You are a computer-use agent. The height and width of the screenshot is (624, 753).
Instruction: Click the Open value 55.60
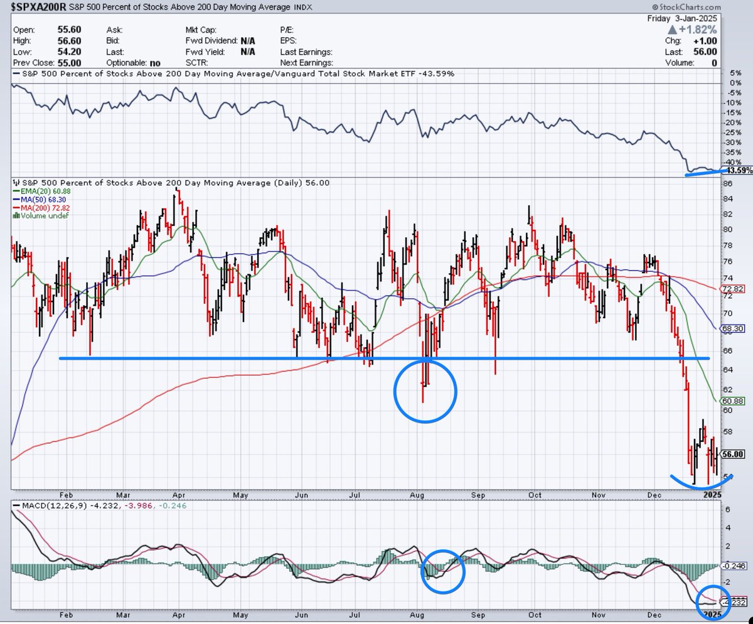tap(68, 30)
